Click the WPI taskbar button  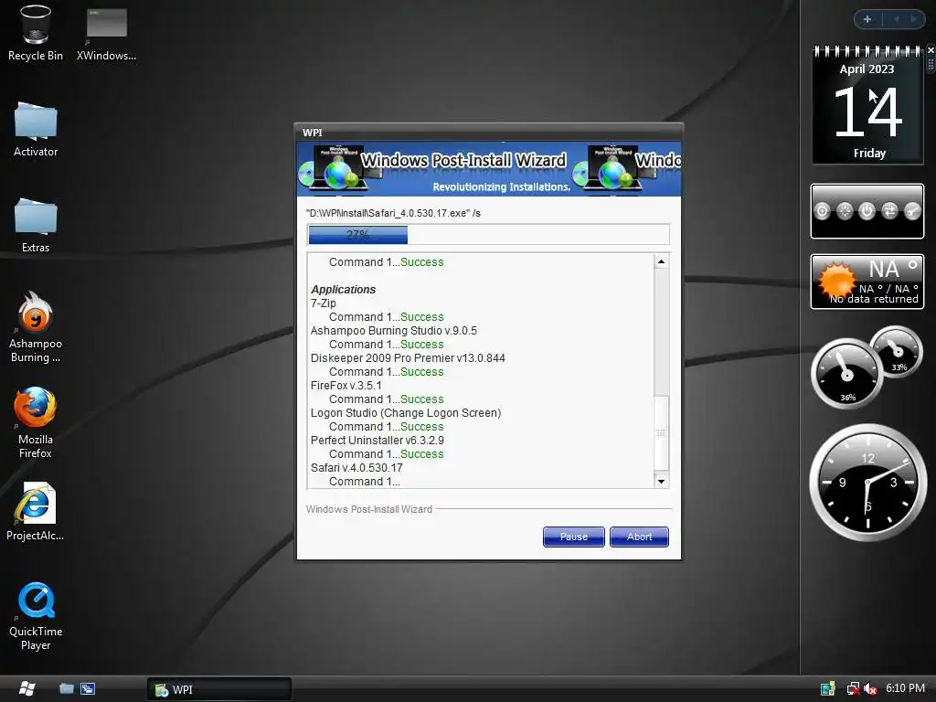pyautogui.click(x=219, y=689)
